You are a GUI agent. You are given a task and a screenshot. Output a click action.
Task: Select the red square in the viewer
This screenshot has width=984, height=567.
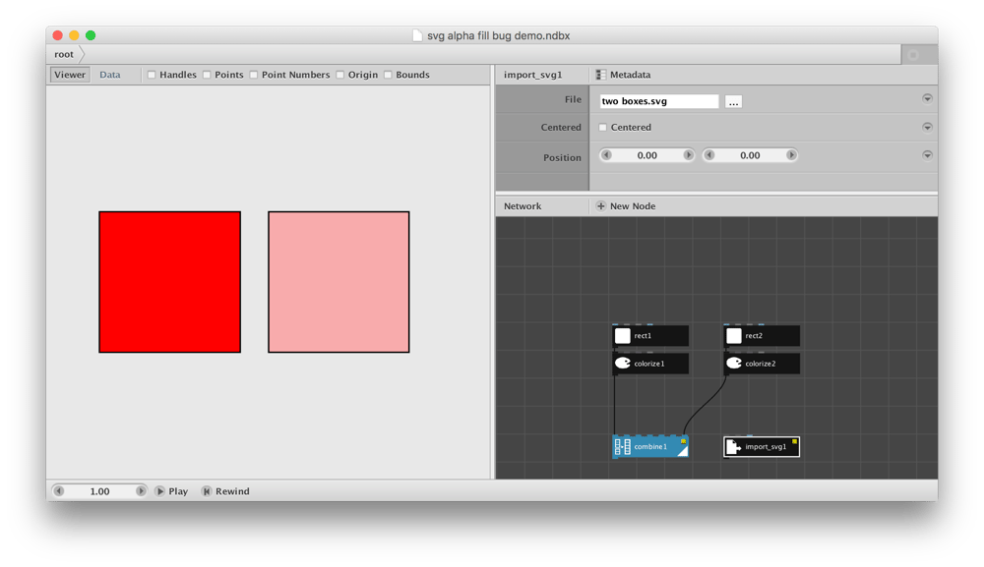coord(169,282)
